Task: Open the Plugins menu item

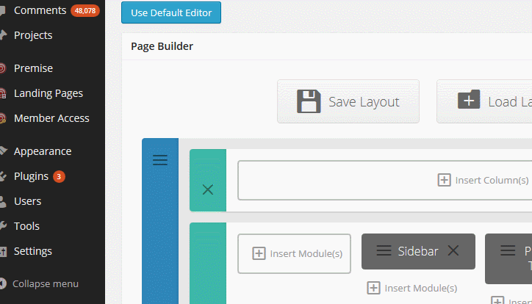Action: coord(31,176)
